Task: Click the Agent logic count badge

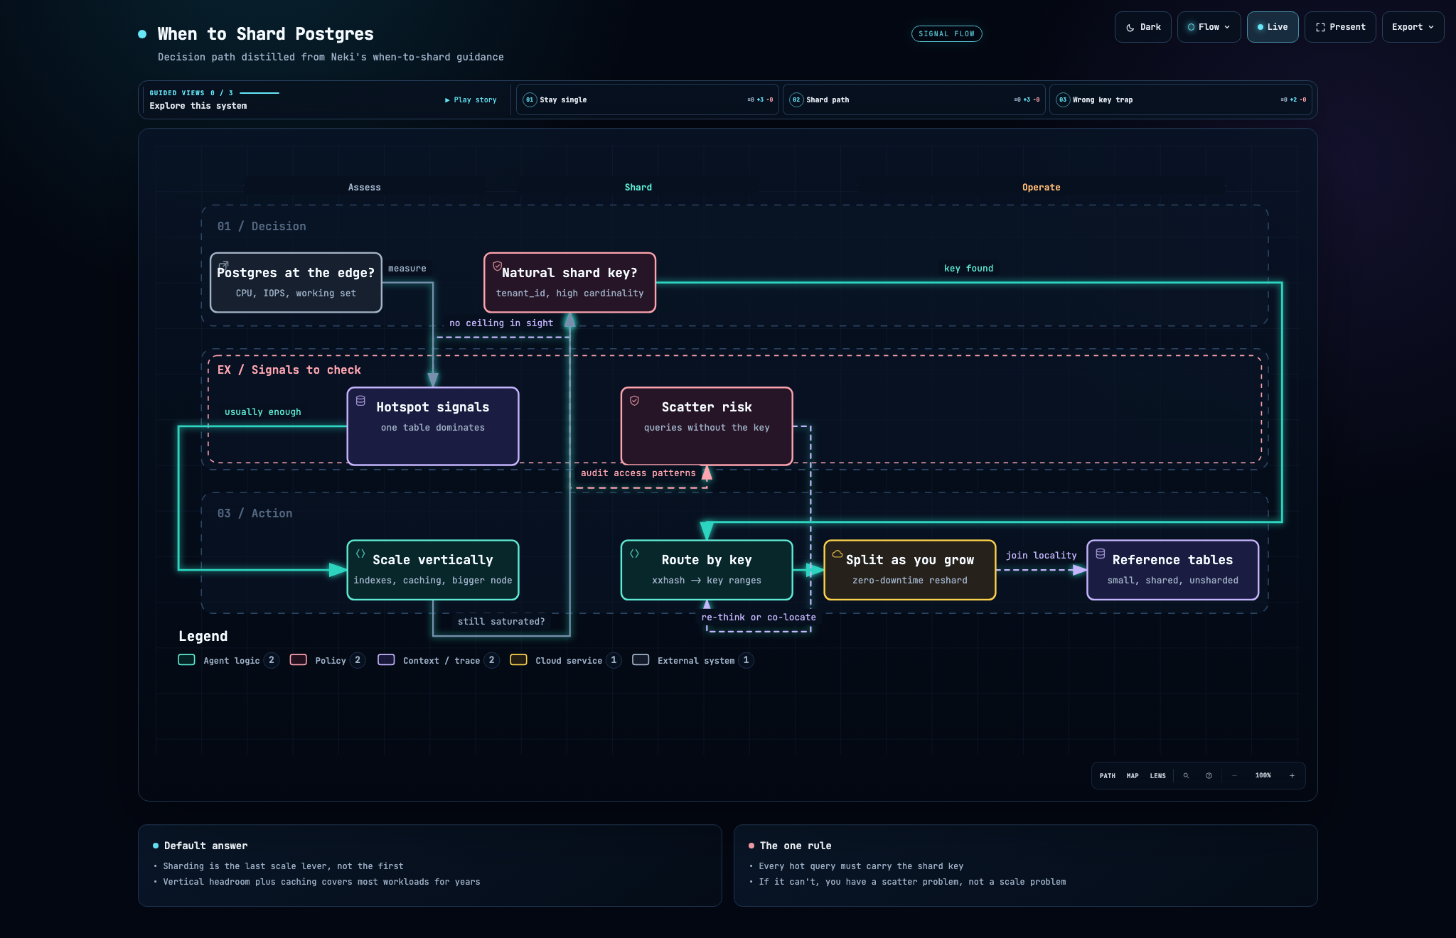Action: pos(272,660)
